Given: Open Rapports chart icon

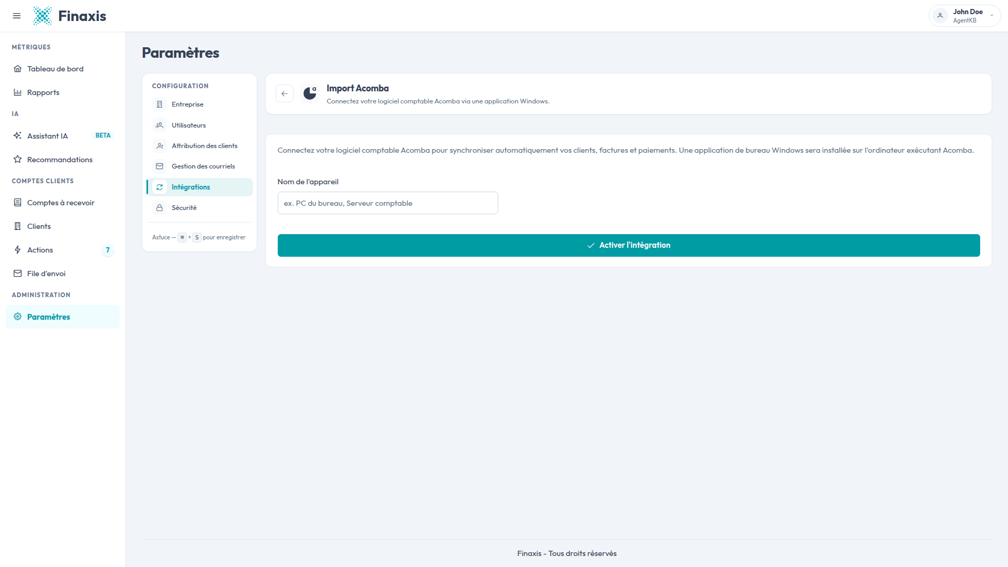Looking at the screenshot, I should tap(17, 92).
